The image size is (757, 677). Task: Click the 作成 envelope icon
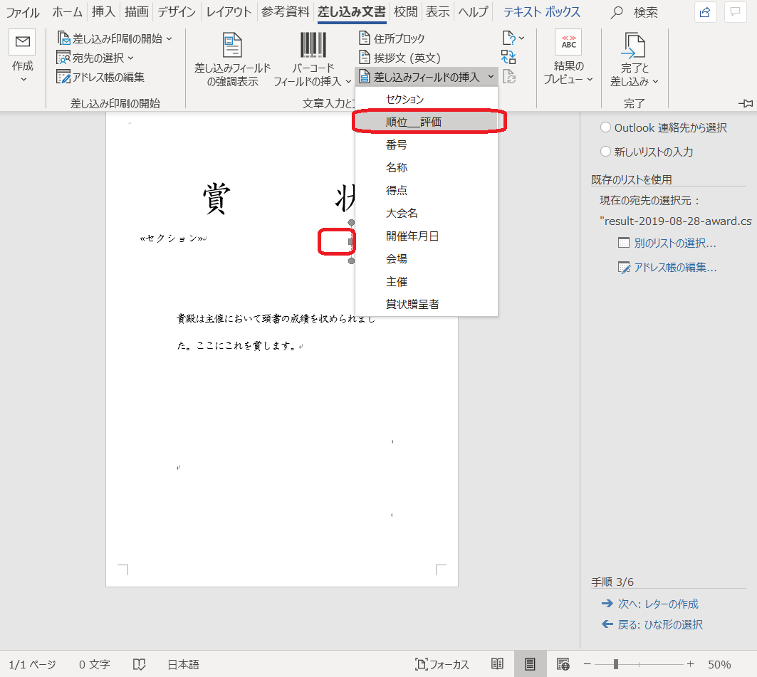[22, 43]
